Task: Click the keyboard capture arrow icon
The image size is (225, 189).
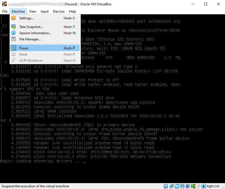Action: pos(203,186)
